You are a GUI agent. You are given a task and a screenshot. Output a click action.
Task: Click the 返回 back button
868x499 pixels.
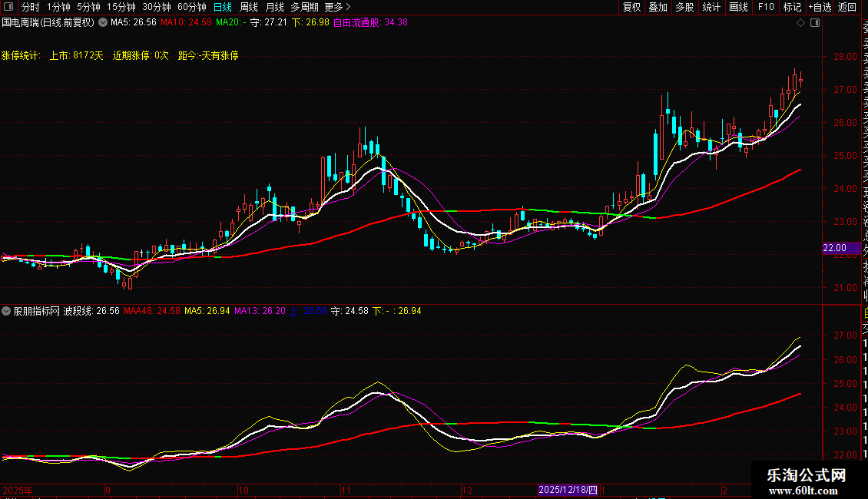847,7
